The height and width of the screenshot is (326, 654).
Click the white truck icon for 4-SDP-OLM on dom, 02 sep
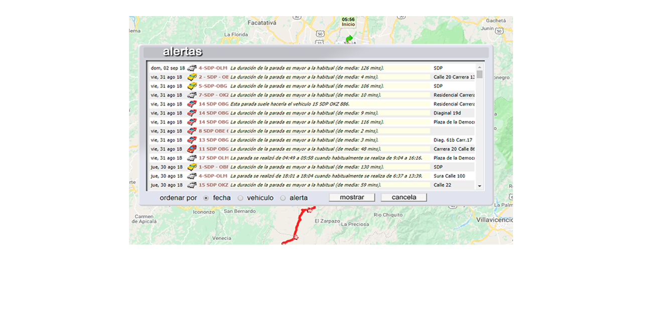pyautogui.click(x=192, y=68)
